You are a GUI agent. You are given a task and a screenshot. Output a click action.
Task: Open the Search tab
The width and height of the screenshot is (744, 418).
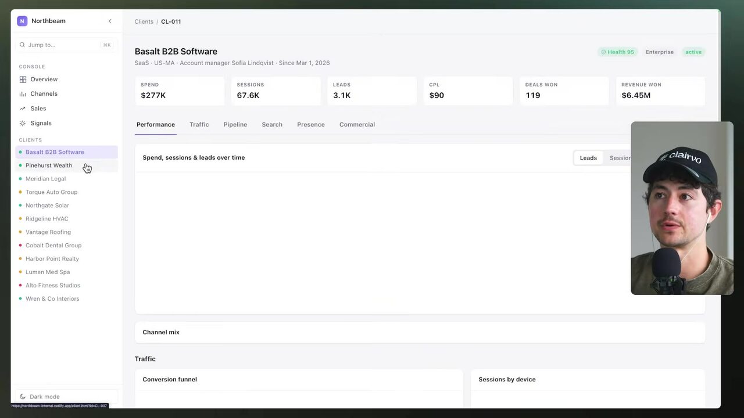coord(272,125)
